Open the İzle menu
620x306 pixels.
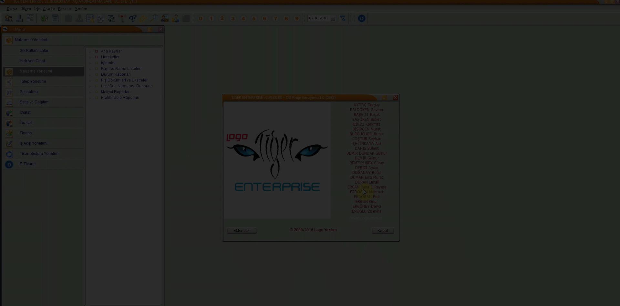tap(37, 9)
